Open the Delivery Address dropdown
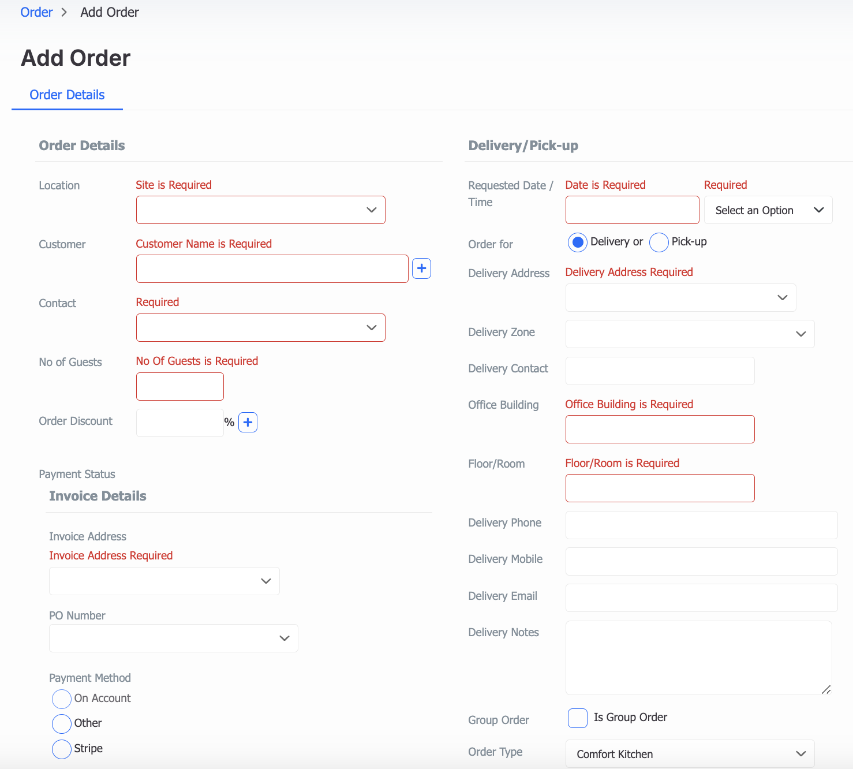Viewport: 853px width, 769px height. point(680,297)
